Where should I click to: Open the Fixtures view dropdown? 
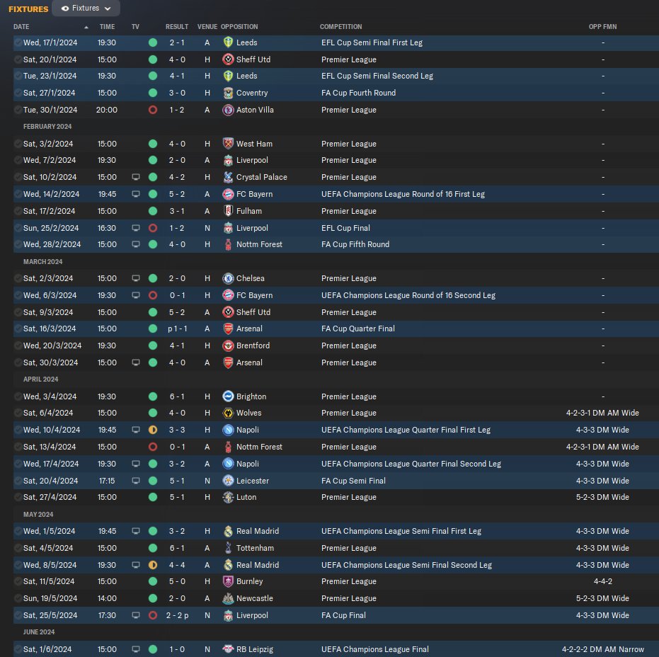[x=86, y=8]
